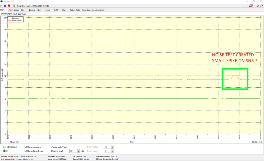
Task: Open the Telnet Data tab
Action: coord(75,10)
